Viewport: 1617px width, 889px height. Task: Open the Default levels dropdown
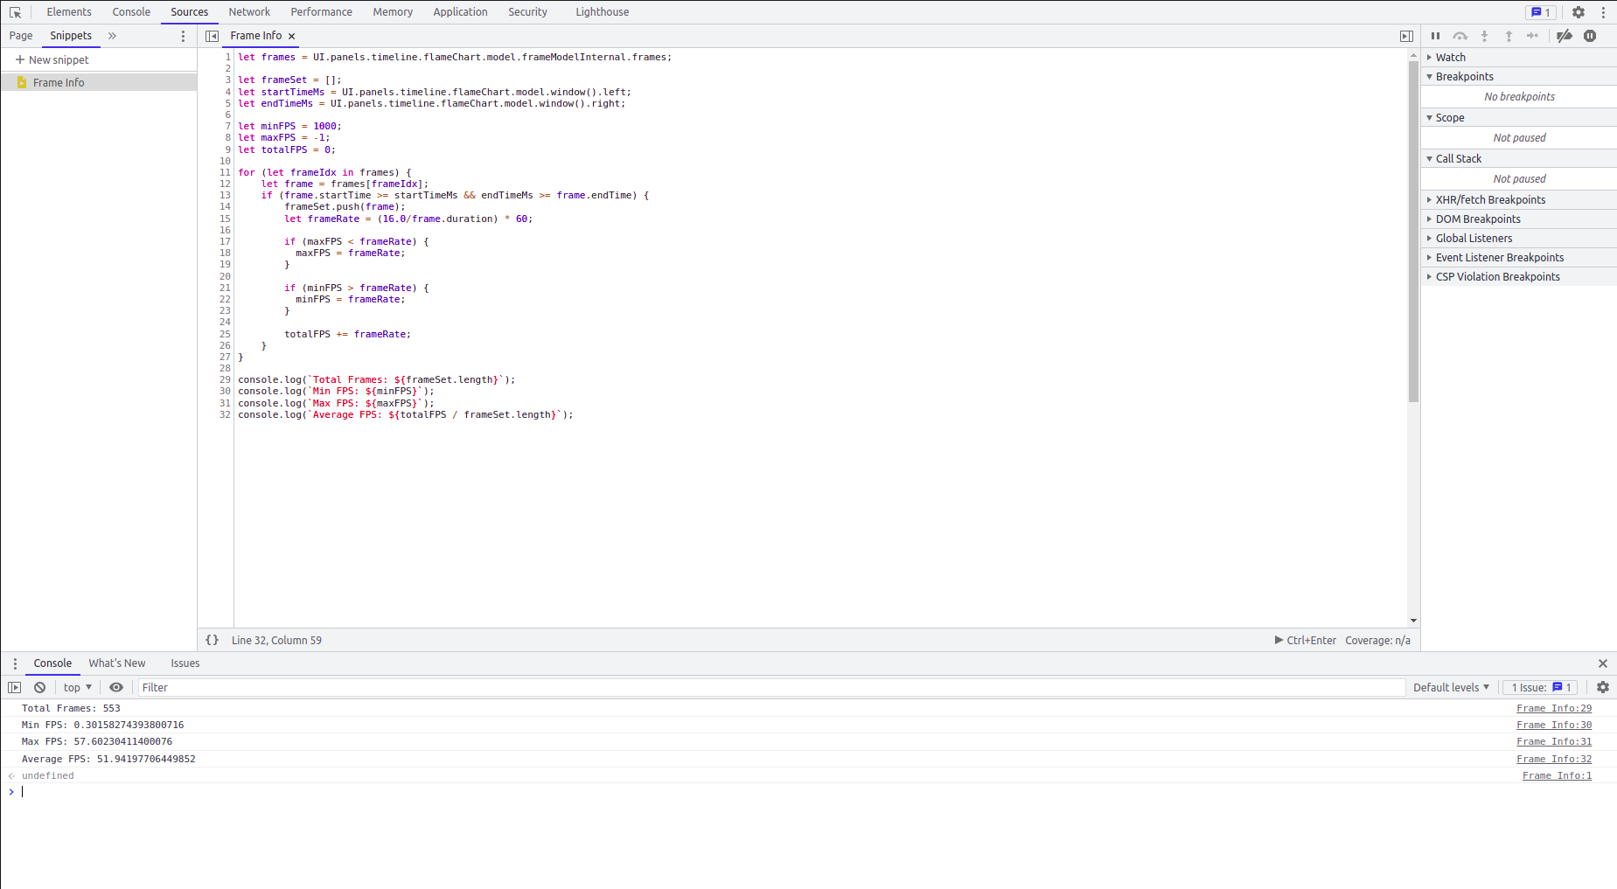point(1451,687)
